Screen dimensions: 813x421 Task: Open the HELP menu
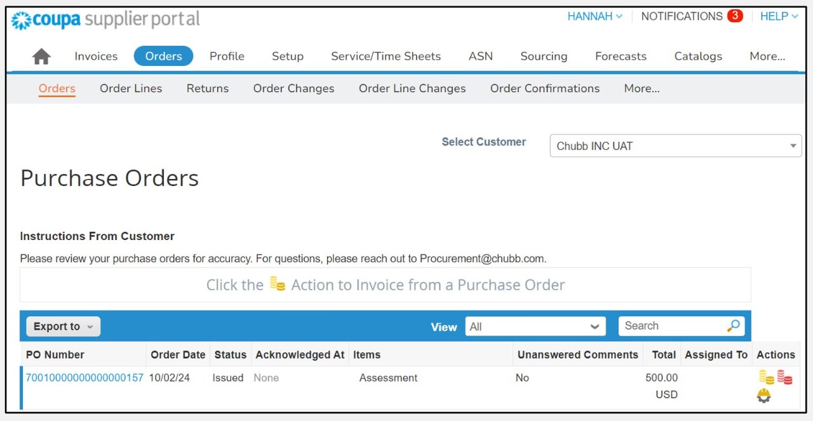[x=779, y=17]
